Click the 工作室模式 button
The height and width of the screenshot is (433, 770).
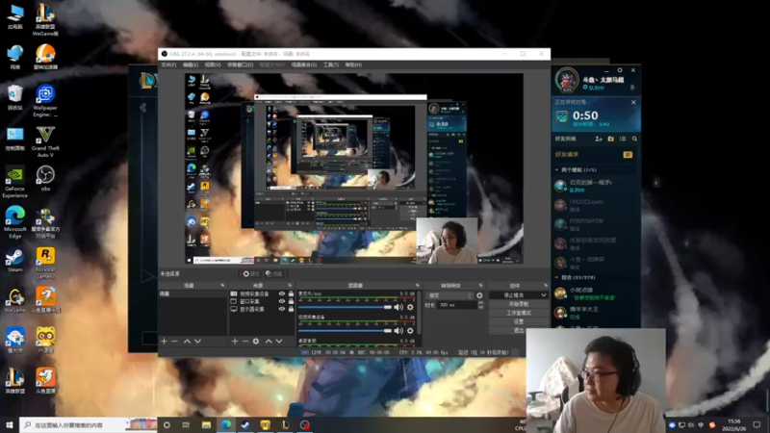tap(519, 313)
